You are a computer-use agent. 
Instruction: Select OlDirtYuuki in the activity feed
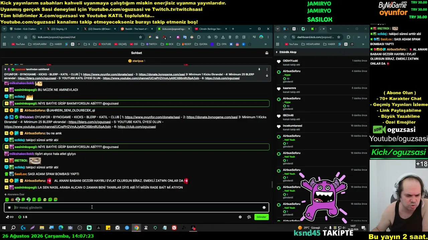pos(290,61)
